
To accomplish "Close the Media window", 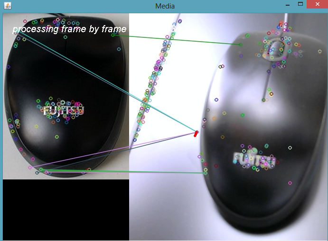I will (317, 4).
